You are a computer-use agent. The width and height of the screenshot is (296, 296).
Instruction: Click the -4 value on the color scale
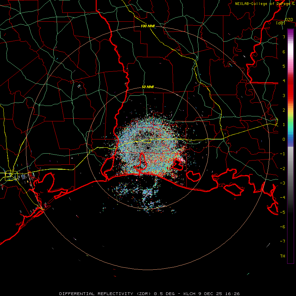283,198
